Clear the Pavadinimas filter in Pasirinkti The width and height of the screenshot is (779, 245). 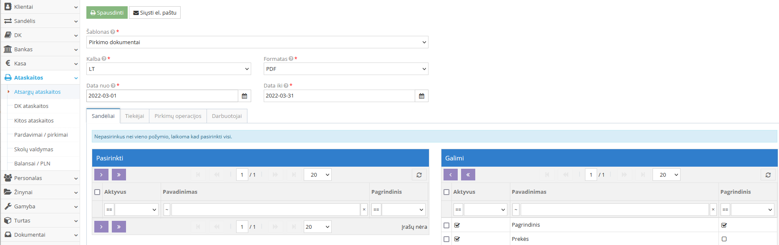click(x=364, y=210)
